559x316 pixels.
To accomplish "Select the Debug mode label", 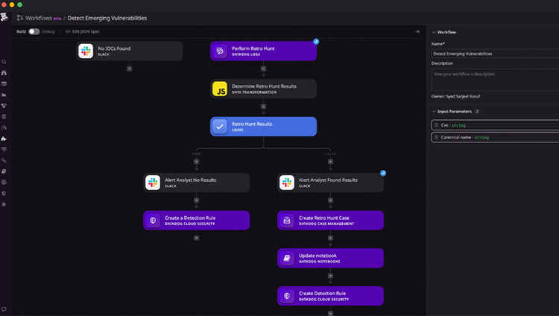I will 48,31.
